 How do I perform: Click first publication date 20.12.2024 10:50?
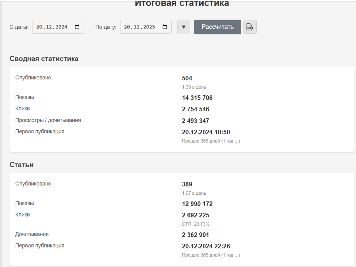pos(206,132)
